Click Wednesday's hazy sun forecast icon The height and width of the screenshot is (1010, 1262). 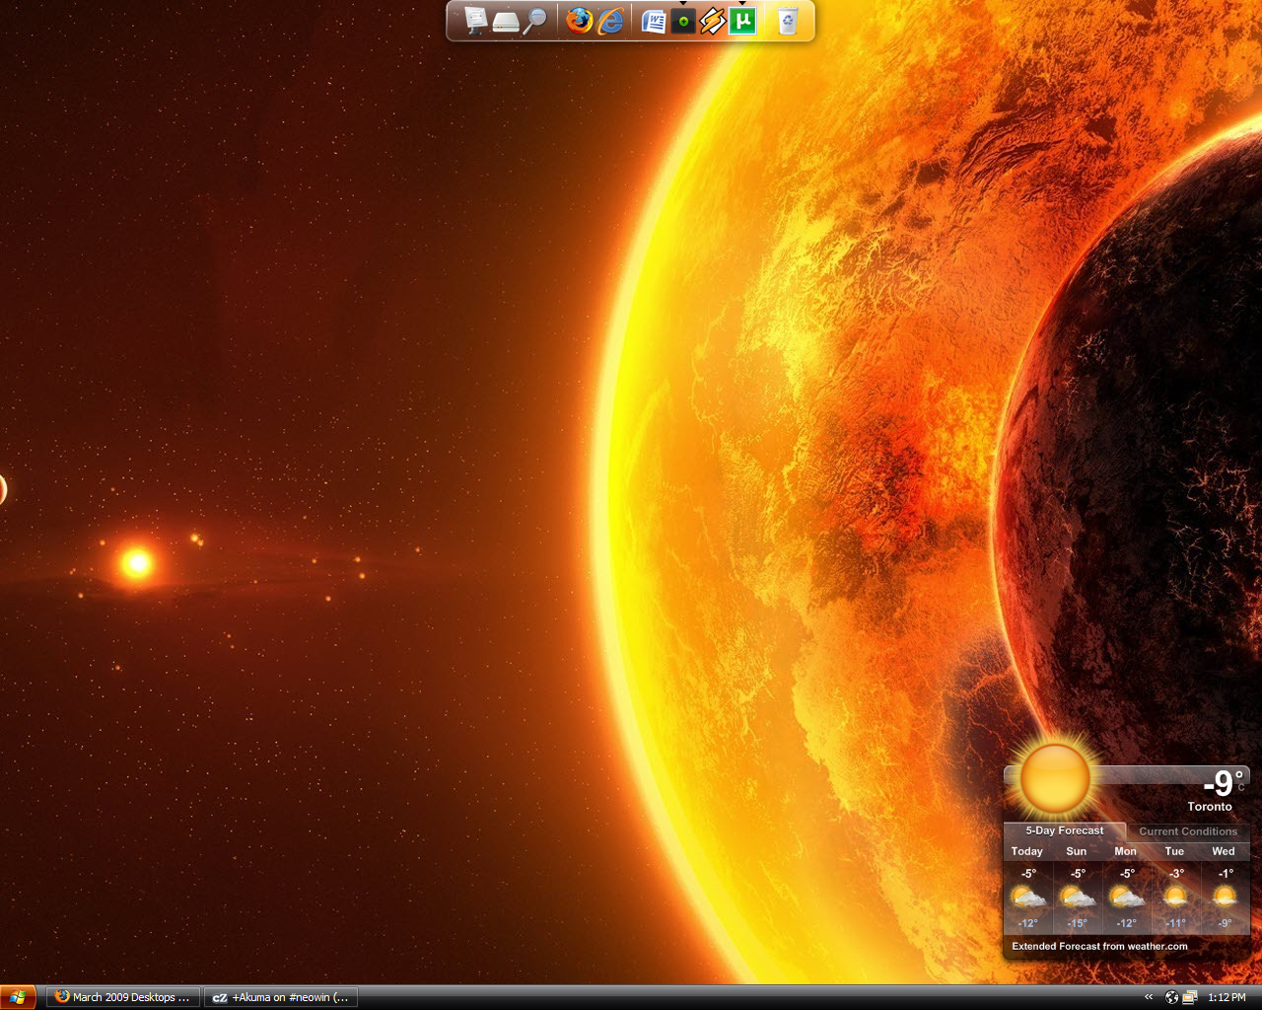pos(1225,898)
